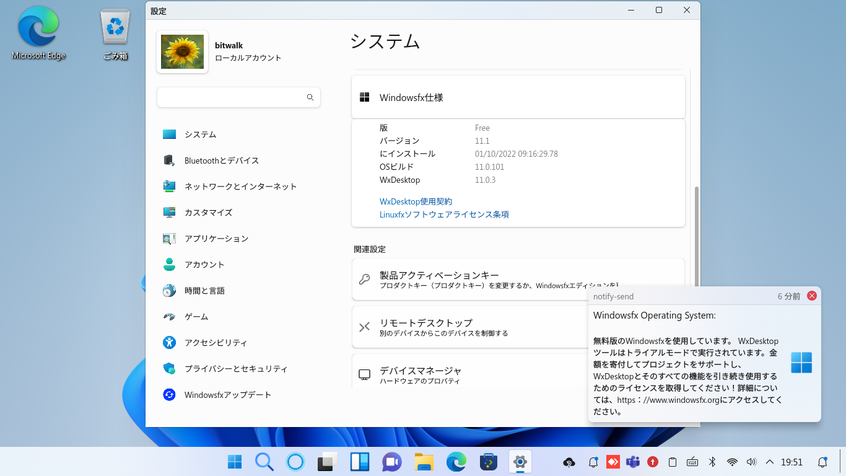This screenshot has width=846, height=476.
Task: Click the search magnifier icon in settings
Action: pos(310,97)
